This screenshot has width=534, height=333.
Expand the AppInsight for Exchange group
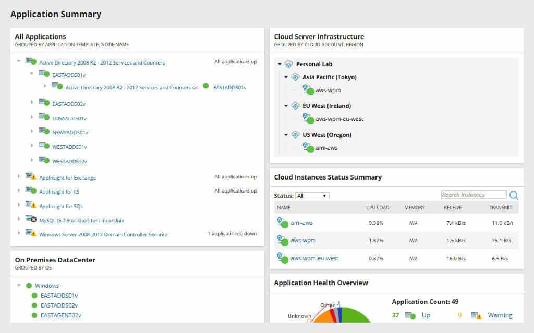[19, 176]
